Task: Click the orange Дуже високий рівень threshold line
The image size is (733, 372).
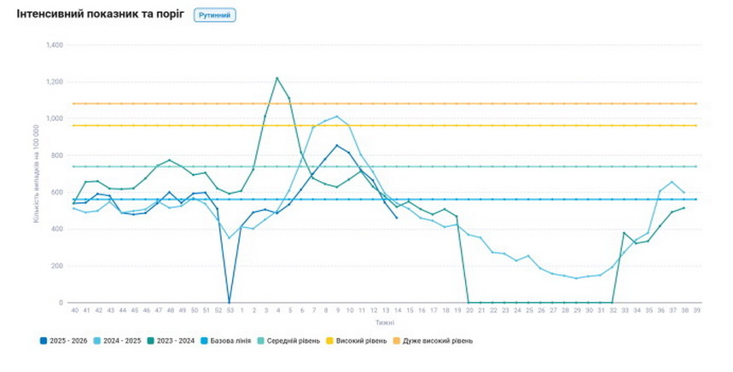Action: [512, 104]
